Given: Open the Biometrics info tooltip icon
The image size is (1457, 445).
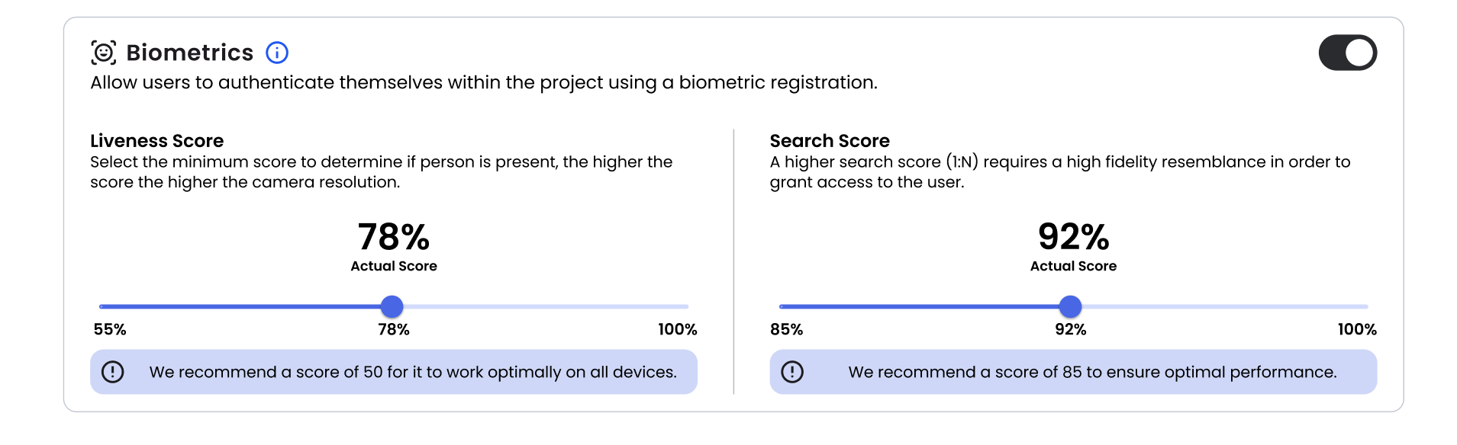Looking at the screenshot, I should coord(277,53).
